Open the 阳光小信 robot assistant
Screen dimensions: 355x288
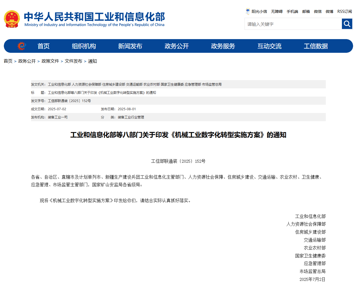click(256, 11)
